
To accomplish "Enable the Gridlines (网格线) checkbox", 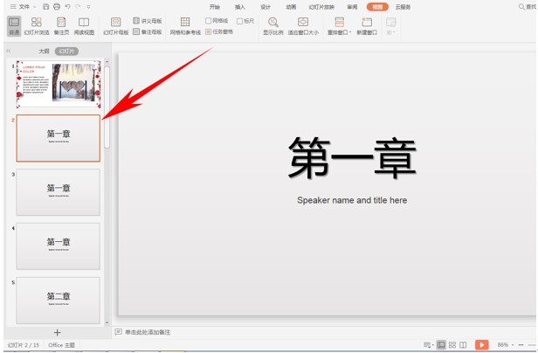I will (209, 21).
